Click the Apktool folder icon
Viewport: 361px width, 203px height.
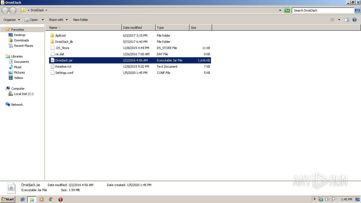tap(52, 36)
